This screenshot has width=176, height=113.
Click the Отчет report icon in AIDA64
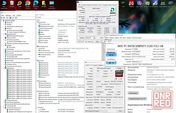coord(36,17)
